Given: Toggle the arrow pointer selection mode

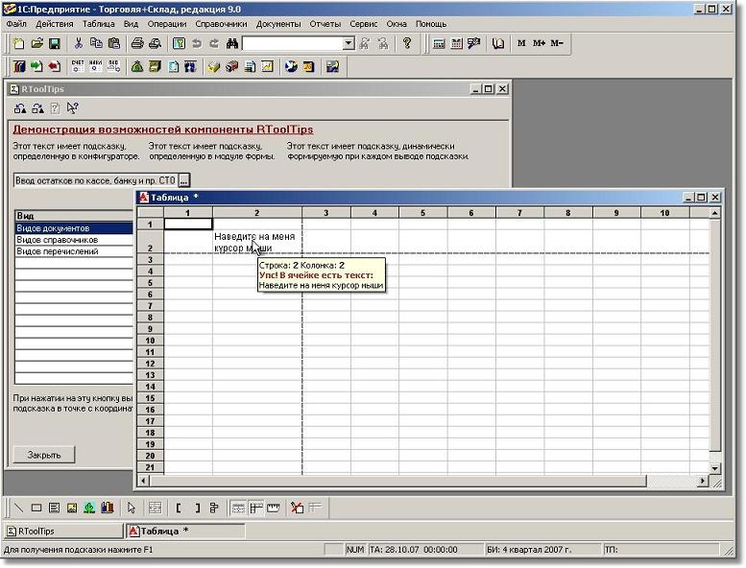Looking at the screenshot, I should pyautogui.click(x=132, y=508).
